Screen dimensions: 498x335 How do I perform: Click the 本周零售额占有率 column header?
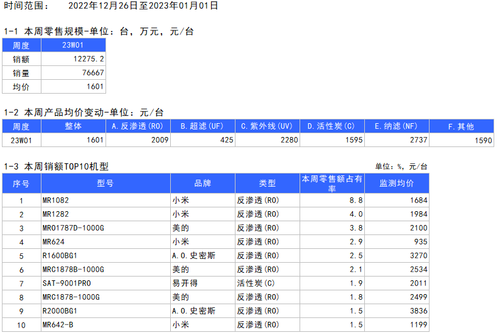pos(332,183)
